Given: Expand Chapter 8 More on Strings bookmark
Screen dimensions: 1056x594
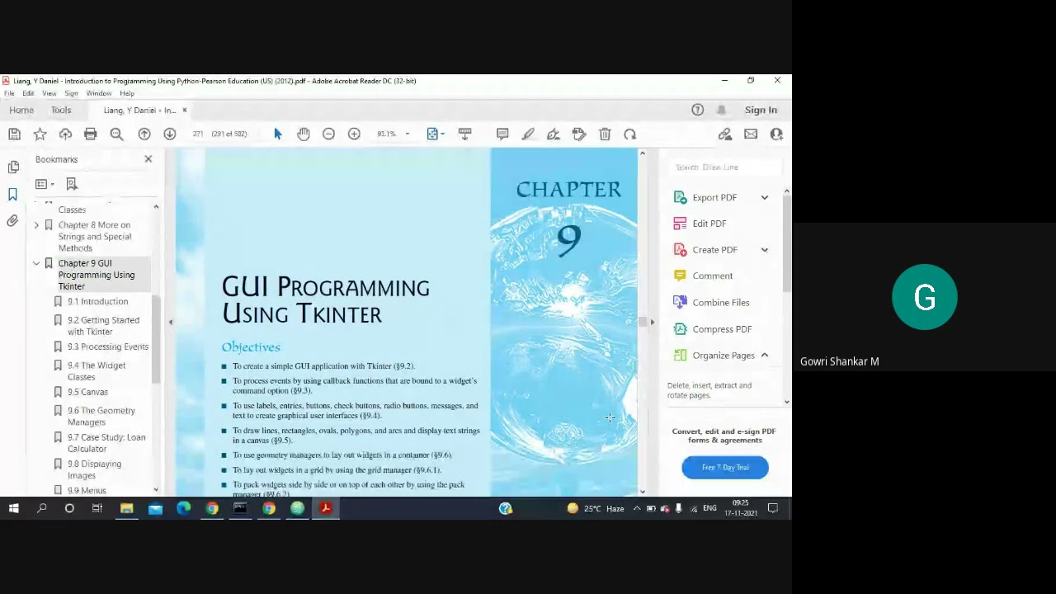Looking at the screenshot, I should (x=36, y=225).
